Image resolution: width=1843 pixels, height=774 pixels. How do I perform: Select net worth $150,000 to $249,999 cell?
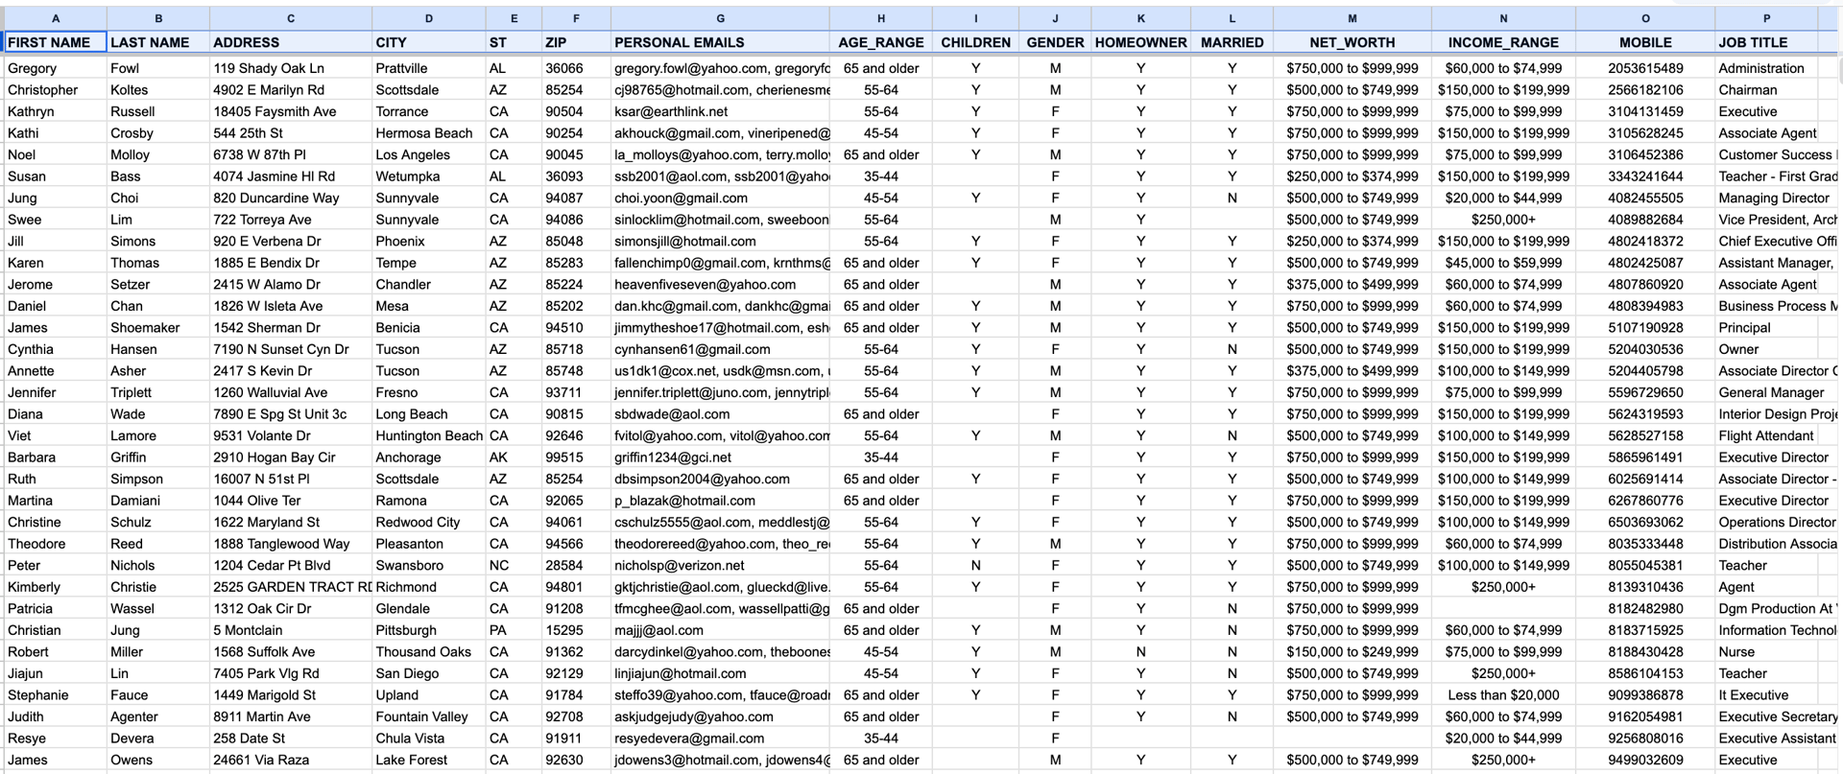[1352, 651]
